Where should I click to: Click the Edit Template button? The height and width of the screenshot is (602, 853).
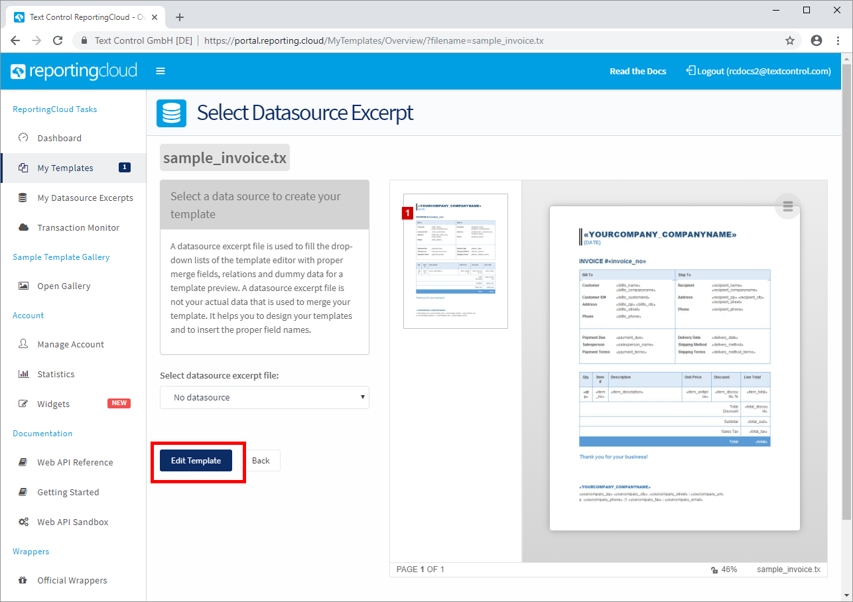pyautogui.click(x=196, y=460)
